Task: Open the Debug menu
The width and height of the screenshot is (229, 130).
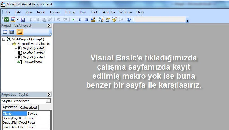Action: click(70, 12)
